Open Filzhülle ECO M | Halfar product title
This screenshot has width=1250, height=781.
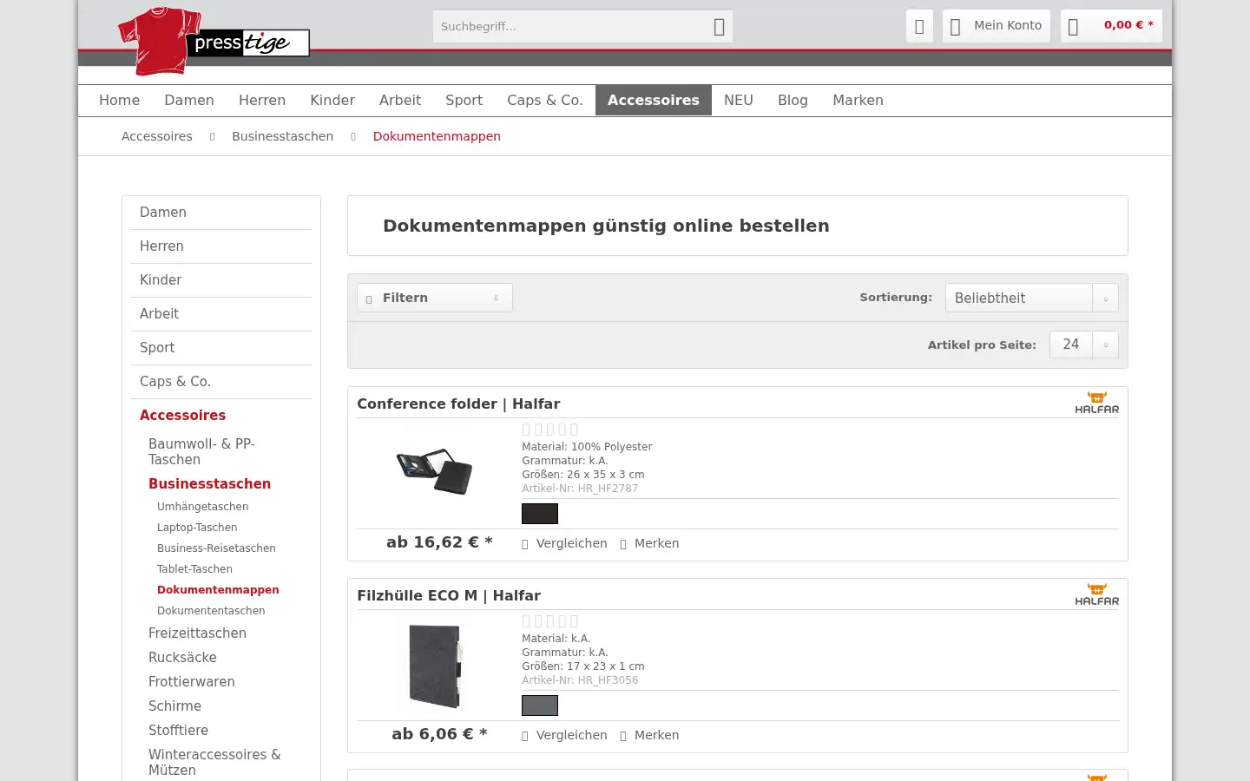coord(449,596)
